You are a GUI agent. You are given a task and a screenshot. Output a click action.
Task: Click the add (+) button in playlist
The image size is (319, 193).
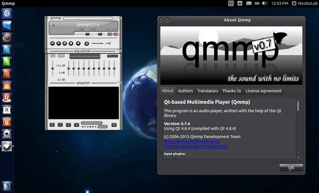coord(52,125)
